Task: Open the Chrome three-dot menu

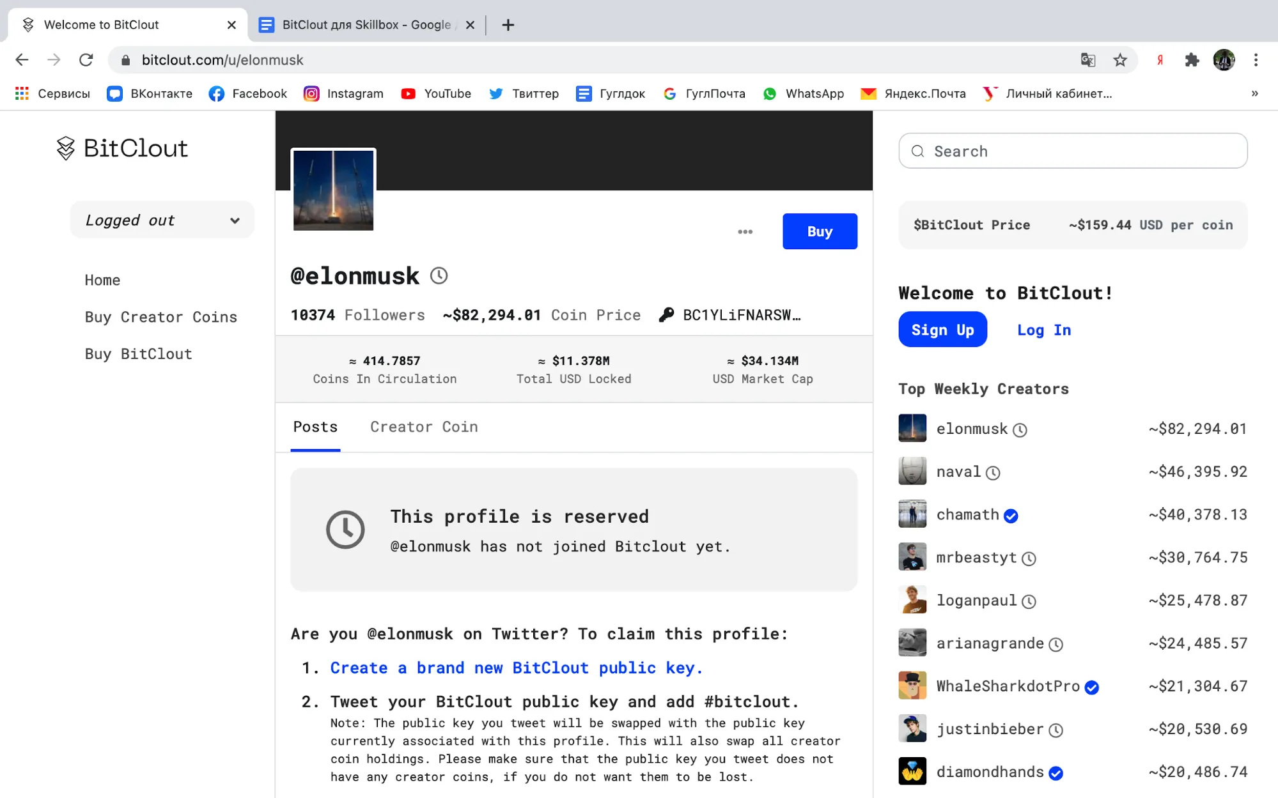Action: pos(1256,60)
